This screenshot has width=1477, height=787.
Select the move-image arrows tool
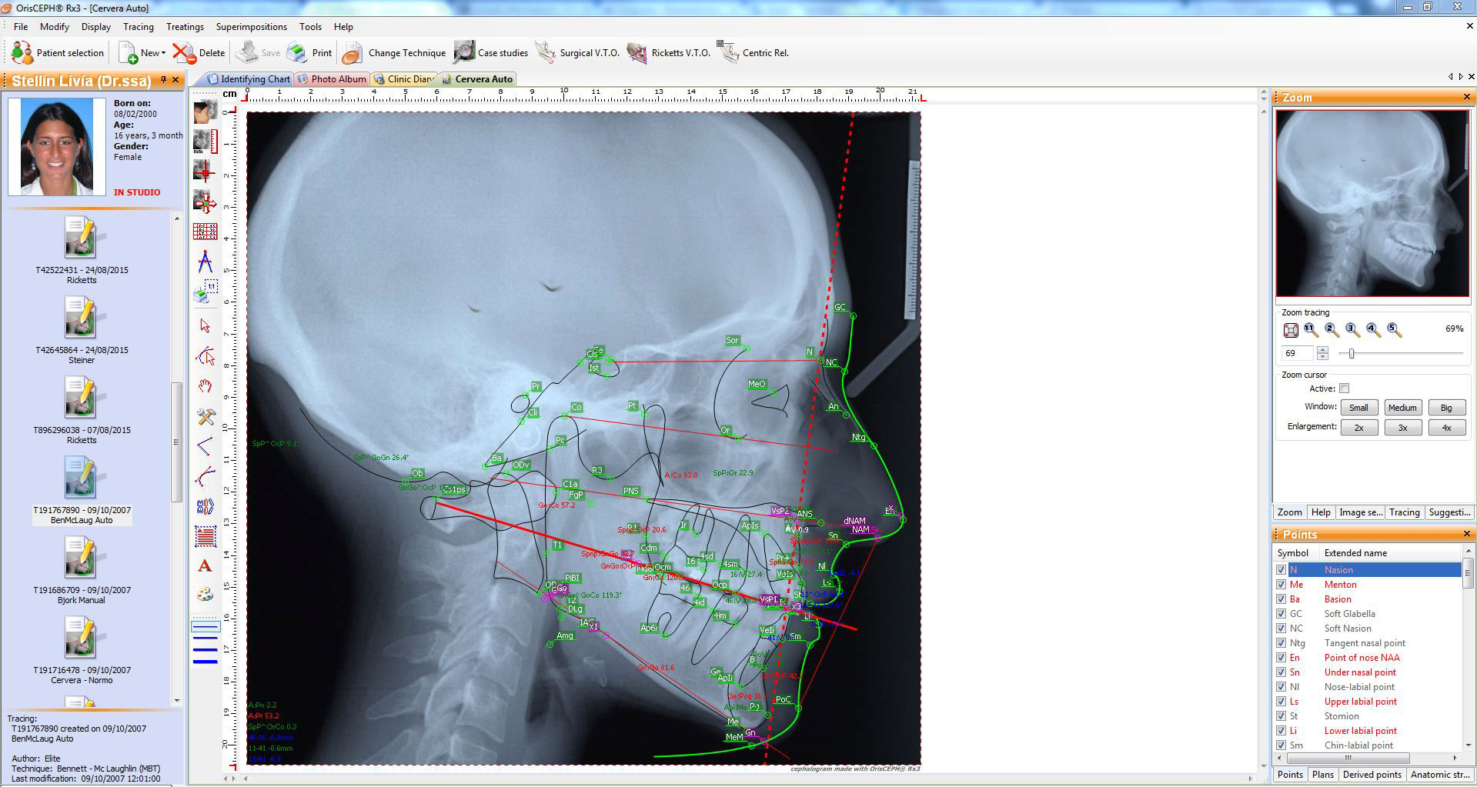click(205, 202)
